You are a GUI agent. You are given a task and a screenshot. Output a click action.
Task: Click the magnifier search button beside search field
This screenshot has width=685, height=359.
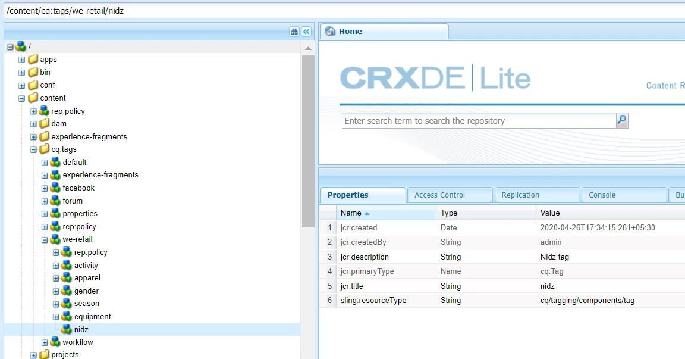[x=621, y=120]
